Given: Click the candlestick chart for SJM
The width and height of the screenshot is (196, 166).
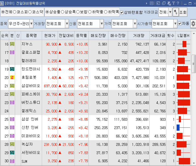Looking at the screenshot, I should click(x=183, y=161).
